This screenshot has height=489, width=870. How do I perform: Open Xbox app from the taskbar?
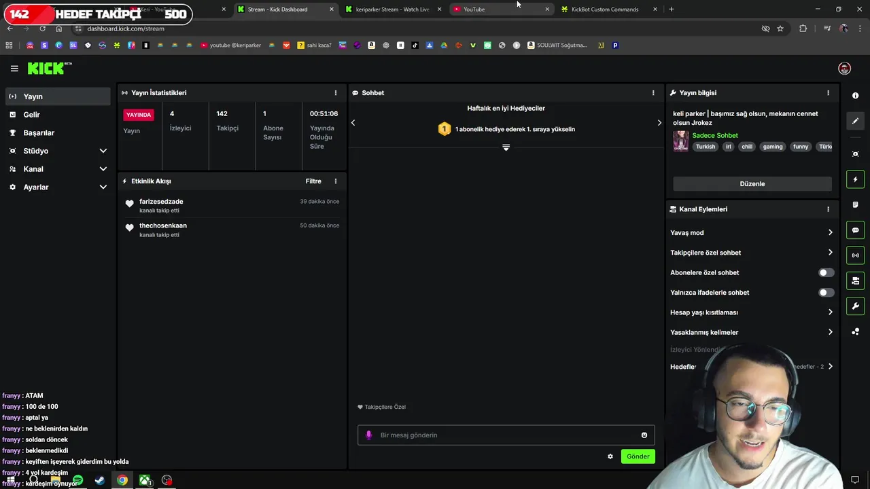click(145, 480)
